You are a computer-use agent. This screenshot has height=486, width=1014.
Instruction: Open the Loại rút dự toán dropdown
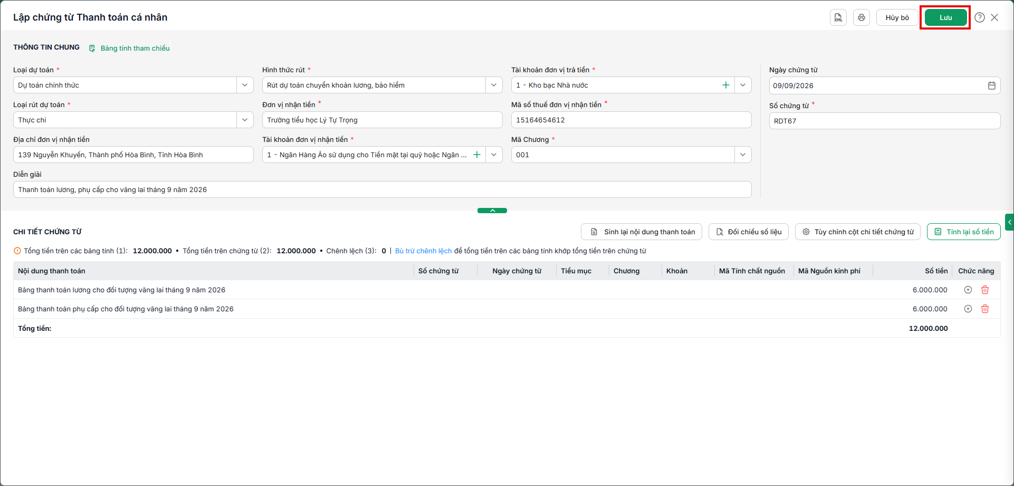[x=245, y=120]
